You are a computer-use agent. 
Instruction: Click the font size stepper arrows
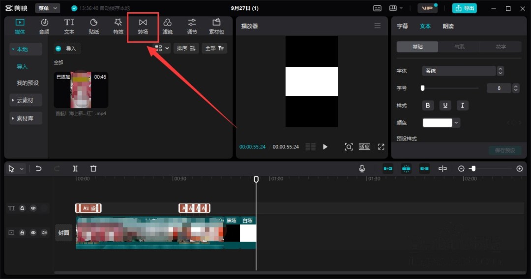516,88
